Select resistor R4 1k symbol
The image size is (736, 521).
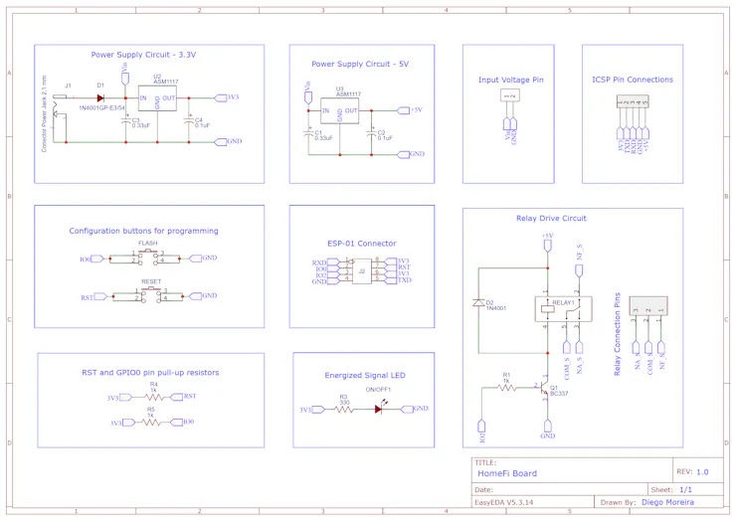(x=153, y=397)
